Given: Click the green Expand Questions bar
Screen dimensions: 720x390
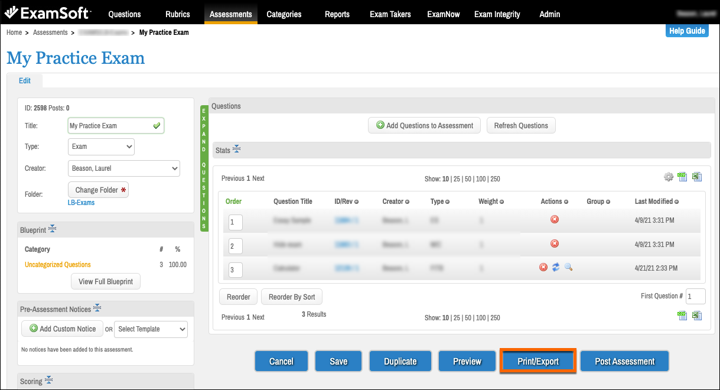Looking at the screenshot, I should [x=204, y=168].
